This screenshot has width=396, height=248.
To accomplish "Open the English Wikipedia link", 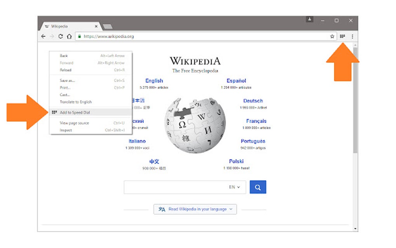I will 154,80.
